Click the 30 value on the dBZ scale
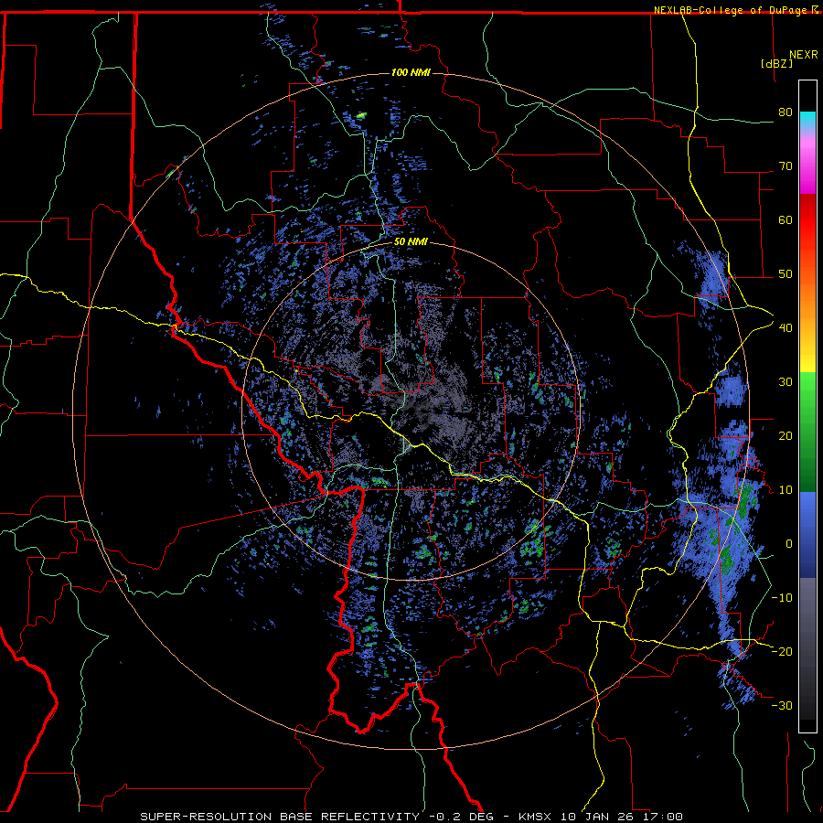Screen dimensions: 823x823 pos(786,381)
